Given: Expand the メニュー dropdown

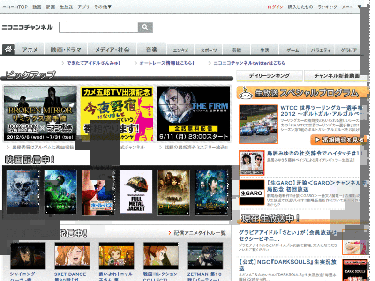Looking at the screenshot, I should pyautogui.click(x=352, y=7).
